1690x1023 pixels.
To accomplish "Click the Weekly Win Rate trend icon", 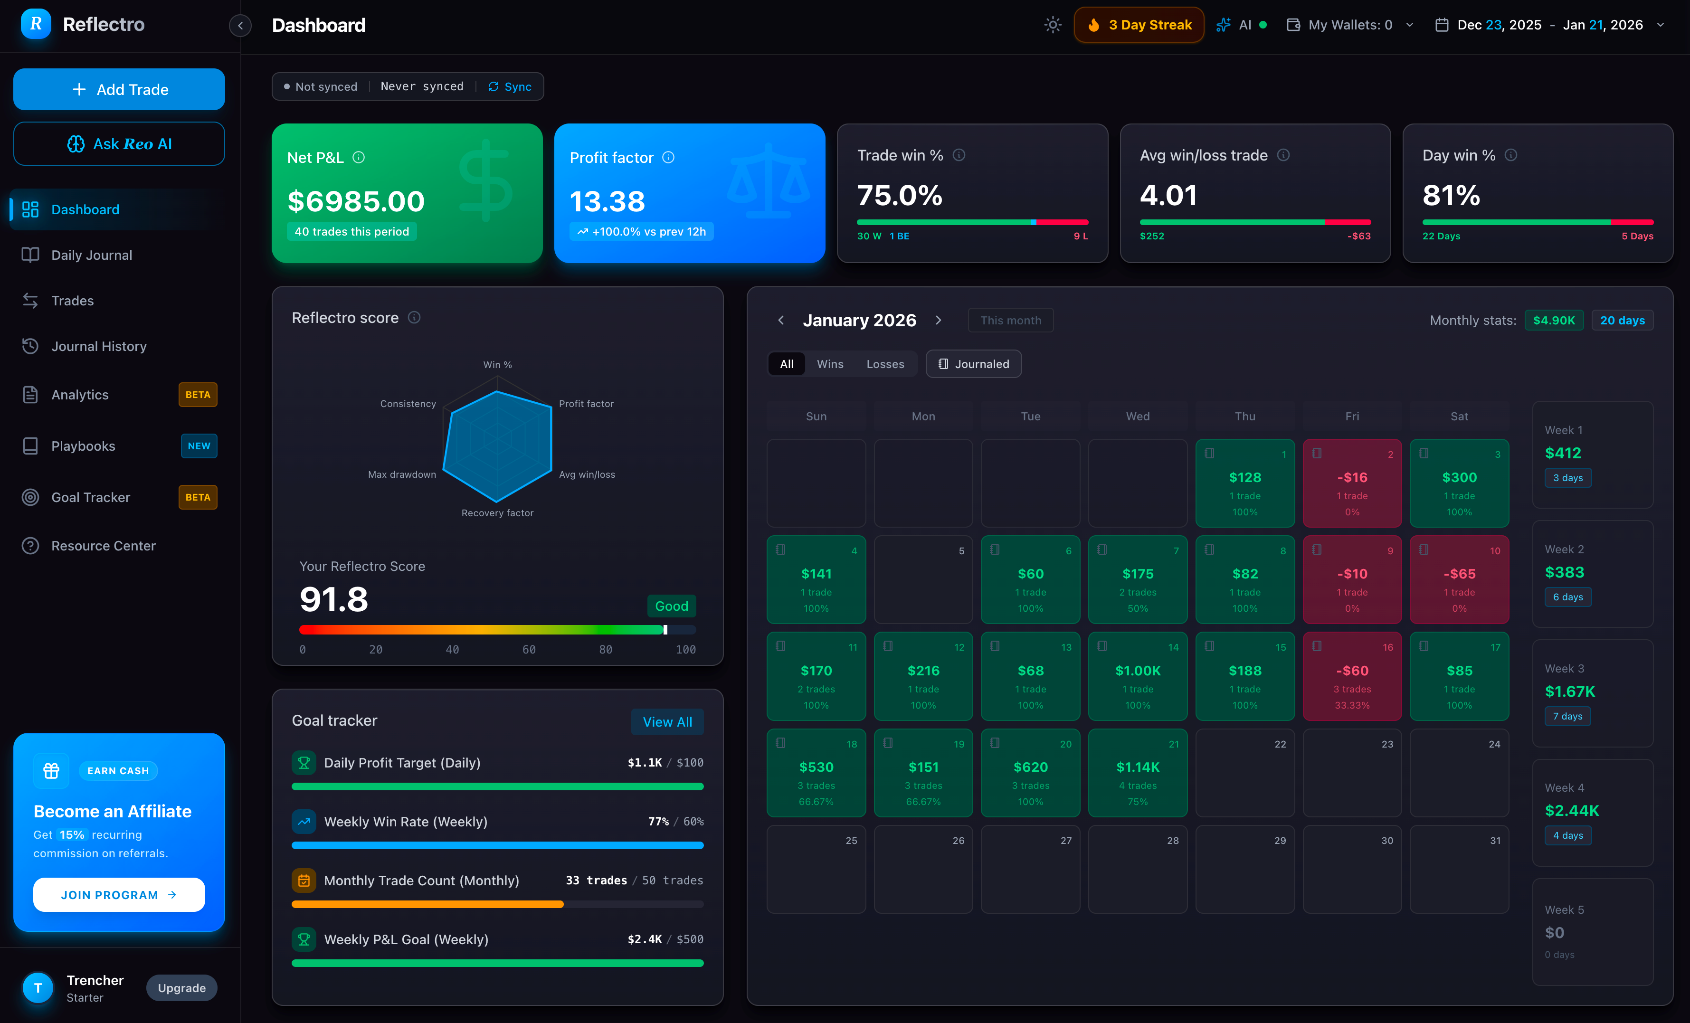I will click(x=304, y=822).
